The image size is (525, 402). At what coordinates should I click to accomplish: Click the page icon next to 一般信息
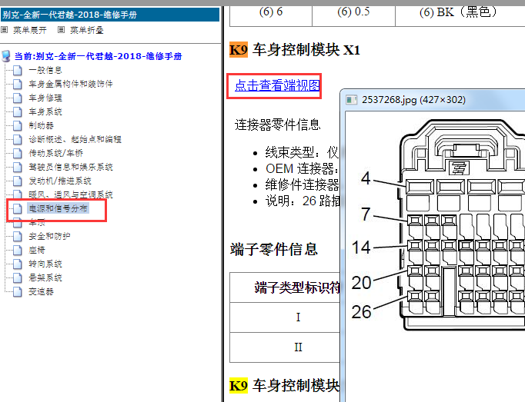click(x=18, y=70)
